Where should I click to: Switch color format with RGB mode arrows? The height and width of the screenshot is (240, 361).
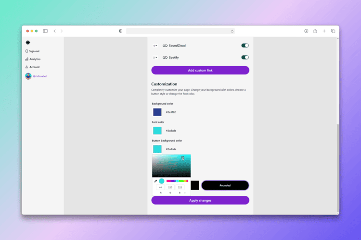coord(185,192)
